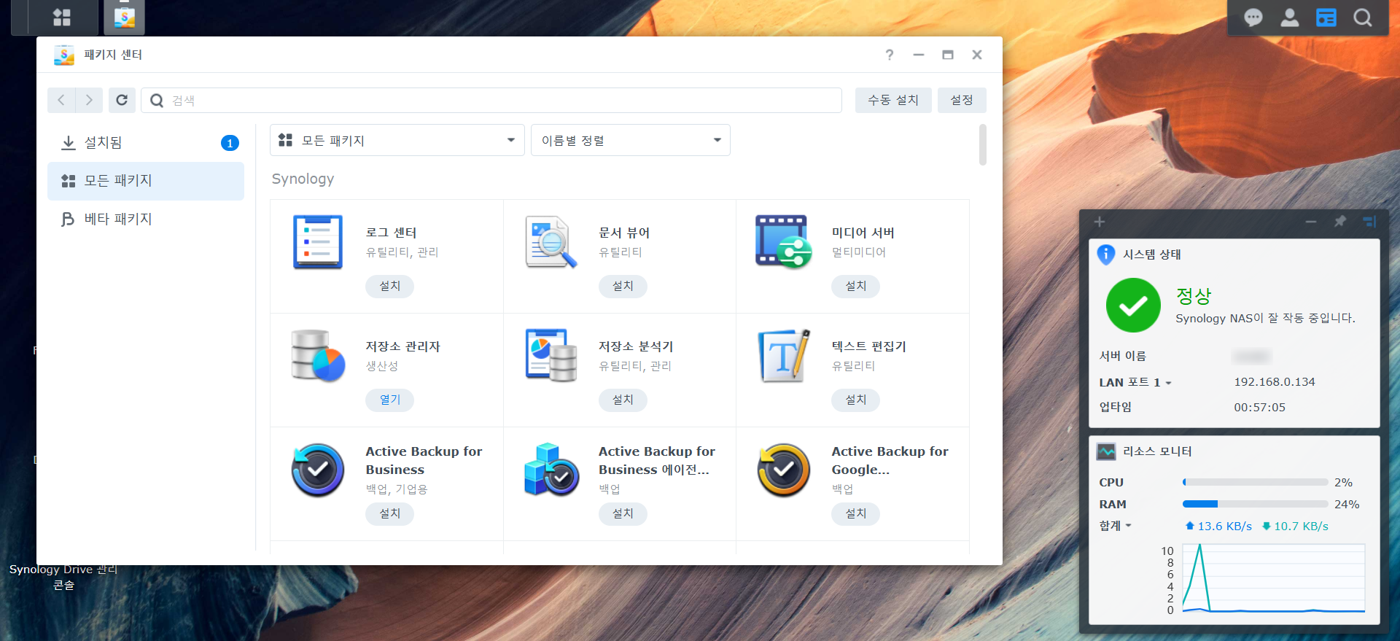Click the Package Center taskbar icon
1400x641 pixels.
[x=125, y=18]
